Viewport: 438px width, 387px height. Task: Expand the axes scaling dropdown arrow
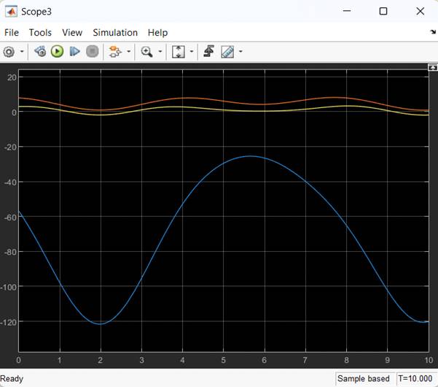tap(192, 52)
